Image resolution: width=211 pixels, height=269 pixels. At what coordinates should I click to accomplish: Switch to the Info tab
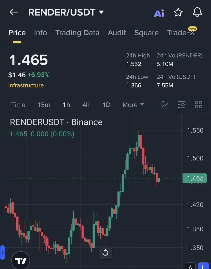tap(41, 33)
